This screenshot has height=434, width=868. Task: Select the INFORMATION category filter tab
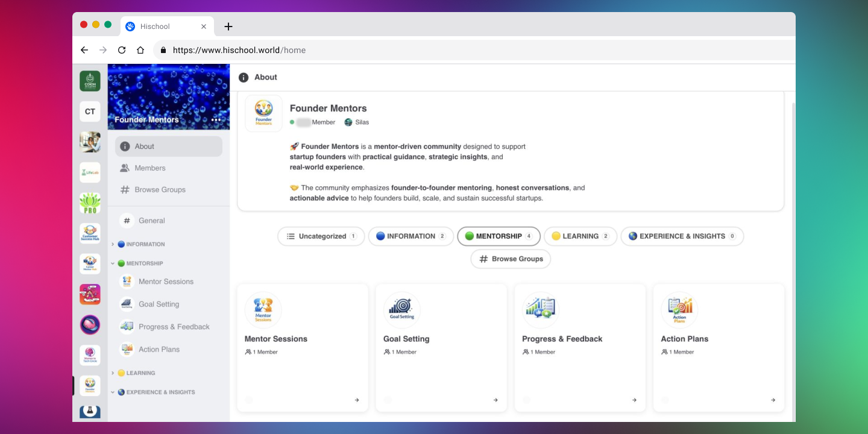[410, 236]
